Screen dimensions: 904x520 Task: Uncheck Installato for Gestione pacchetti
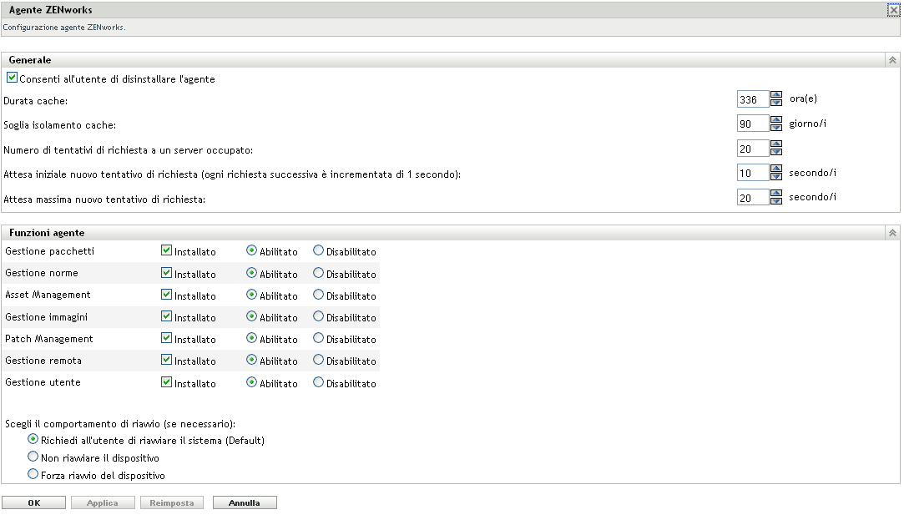[x=167, y=250]
